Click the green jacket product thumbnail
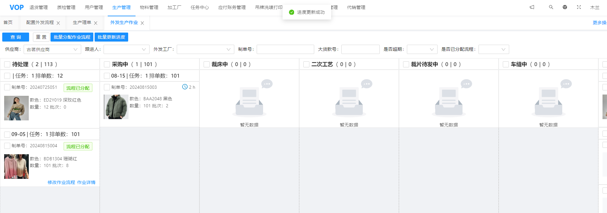 [x=116, y=107]
